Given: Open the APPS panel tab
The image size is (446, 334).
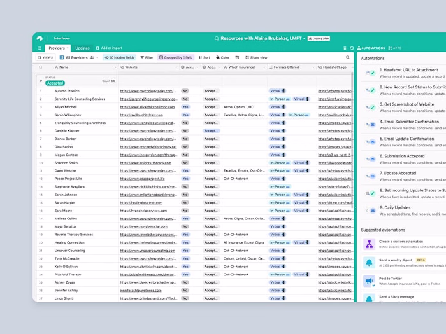Looking at the screenshot, I should pyautogui.click(x=395, y=48).
